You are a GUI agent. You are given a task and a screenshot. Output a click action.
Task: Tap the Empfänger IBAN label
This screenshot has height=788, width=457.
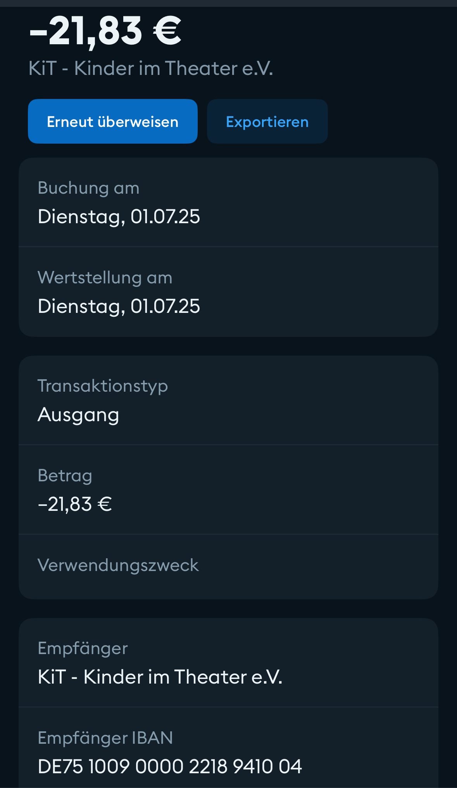click(x=105, y=738)
